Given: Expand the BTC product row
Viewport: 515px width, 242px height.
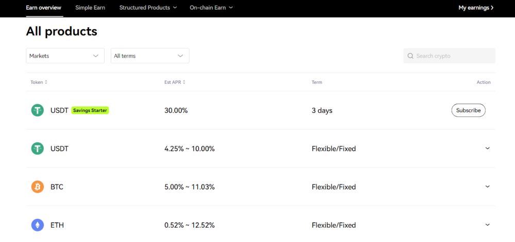Looking at the screenshot, I should pyautogui.click(x=487, y=187).
